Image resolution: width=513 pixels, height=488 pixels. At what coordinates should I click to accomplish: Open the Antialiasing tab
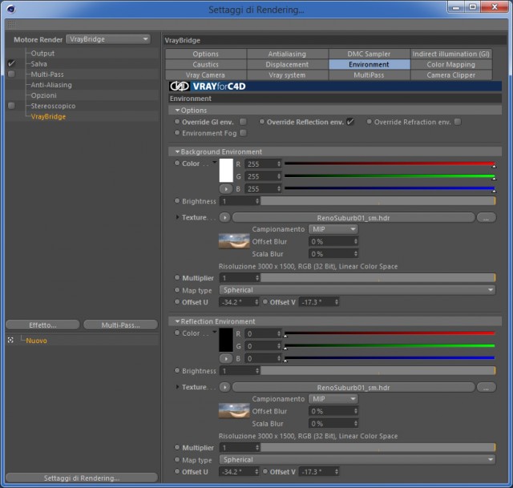pyautogui.click(x=287, y=54)
